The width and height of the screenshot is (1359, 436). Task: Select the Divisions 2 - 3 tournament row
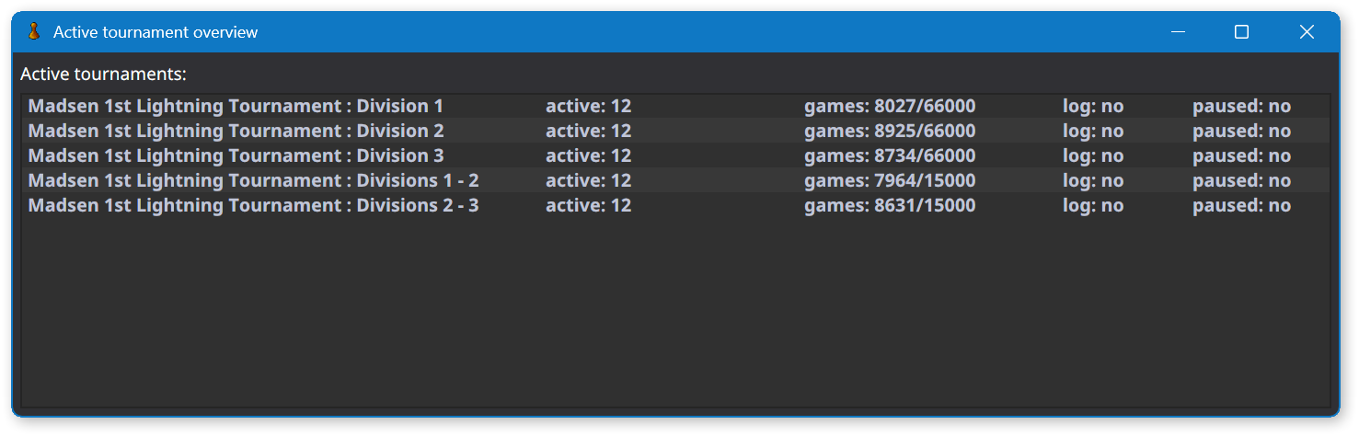coord(675,205)
